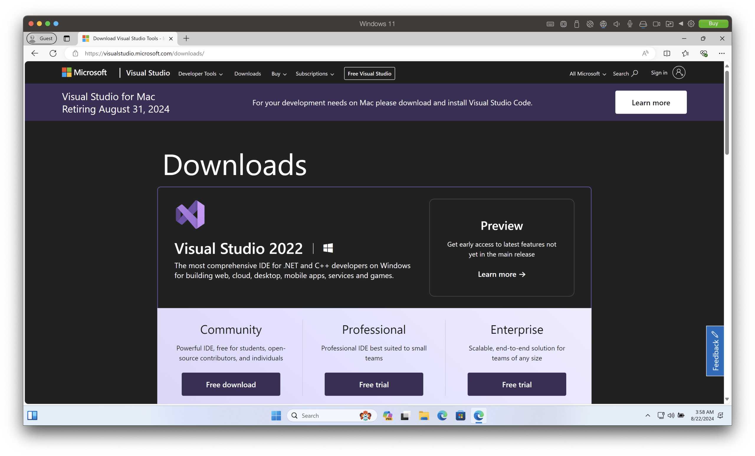Click Enterprise Free trial button
The image size is (755, 456).
click(x=517, y=384)
